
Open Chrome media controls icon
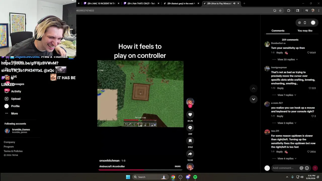click(307, 11)
